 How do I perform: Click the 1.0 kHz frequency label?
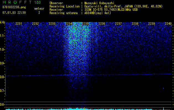[x=2, y=50]
